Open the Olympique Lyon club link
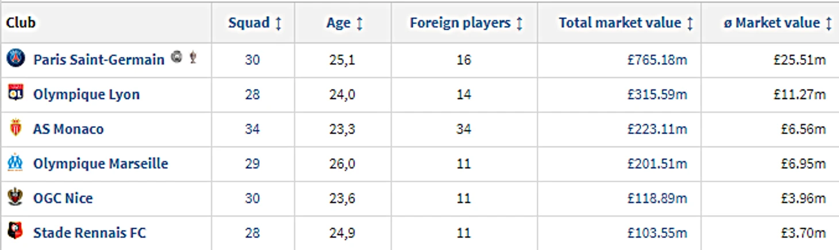The width and height of the screenshot is (839, 250). click(86, 95)
